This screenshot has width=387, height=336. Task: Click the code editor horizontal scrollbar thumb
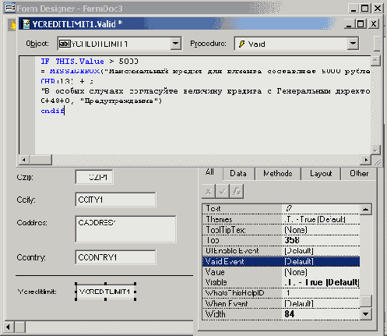click(x=40, y=160)
